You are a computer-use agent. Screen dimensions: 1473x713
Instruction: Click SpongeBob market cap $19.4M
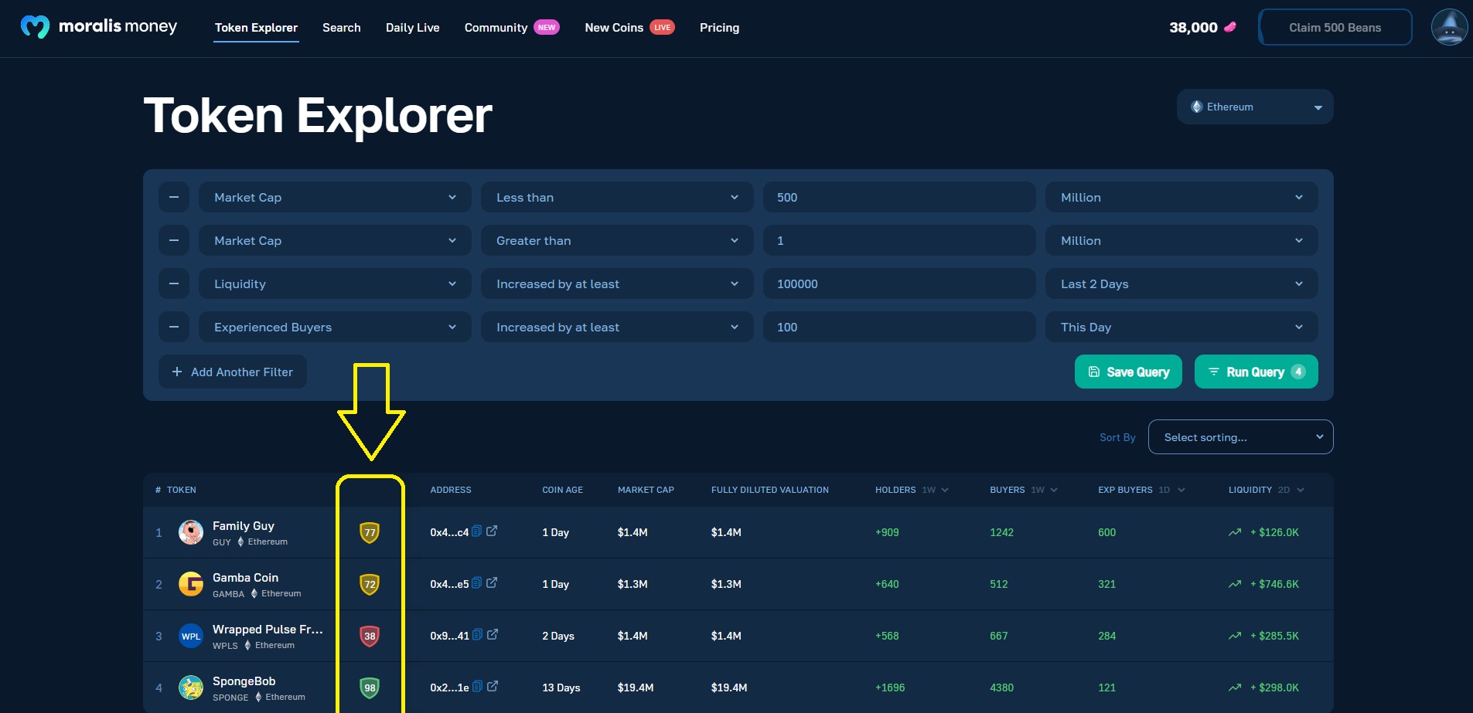coord(636,688)
